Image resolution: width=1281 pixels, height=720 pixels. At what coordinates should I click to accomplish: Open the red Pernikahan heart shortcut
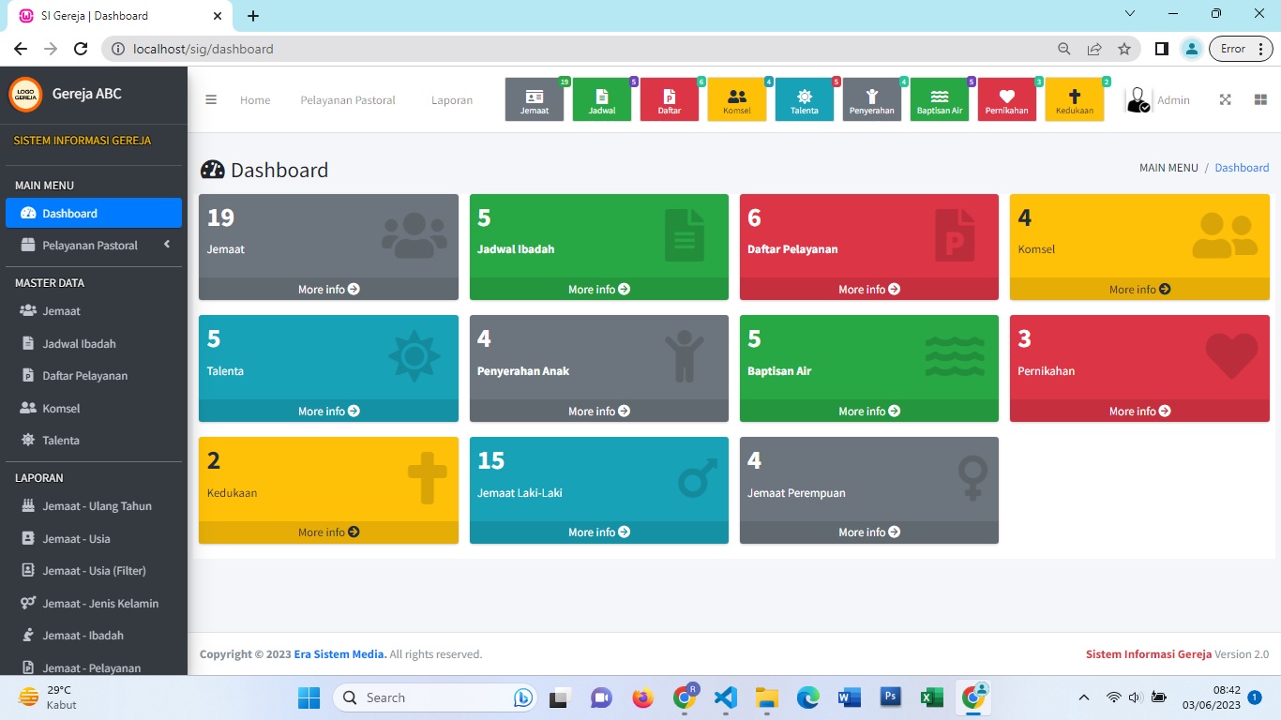[x=1007, y=99]
